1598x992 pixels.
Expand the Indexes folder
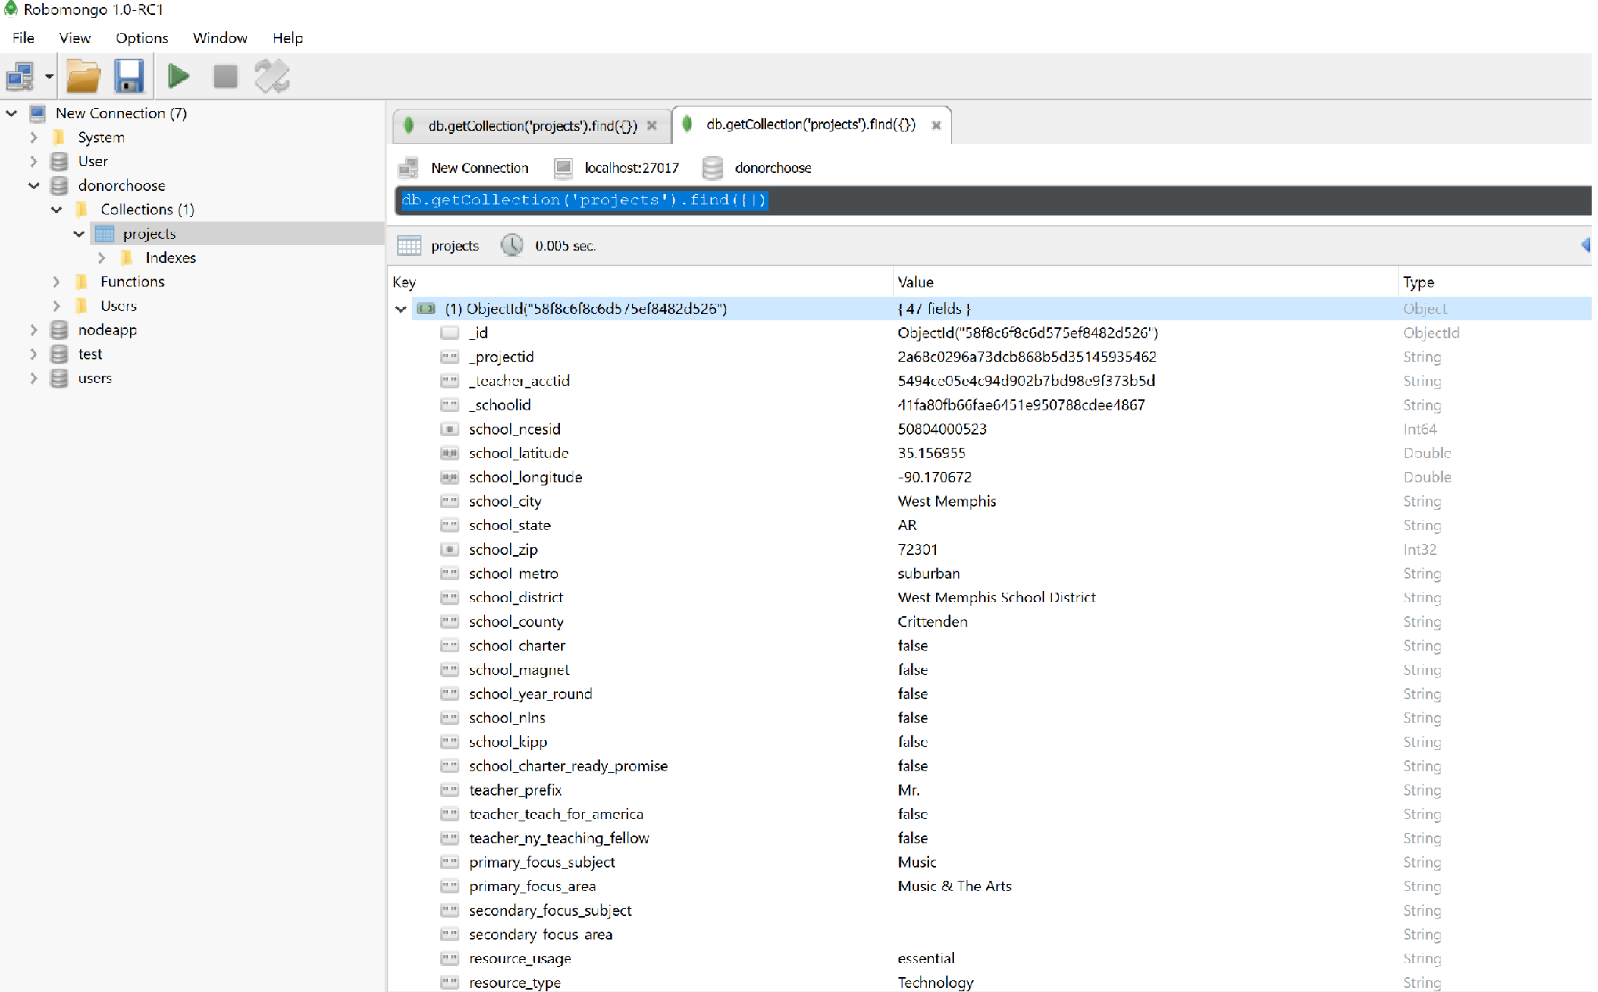pos(102,258)
